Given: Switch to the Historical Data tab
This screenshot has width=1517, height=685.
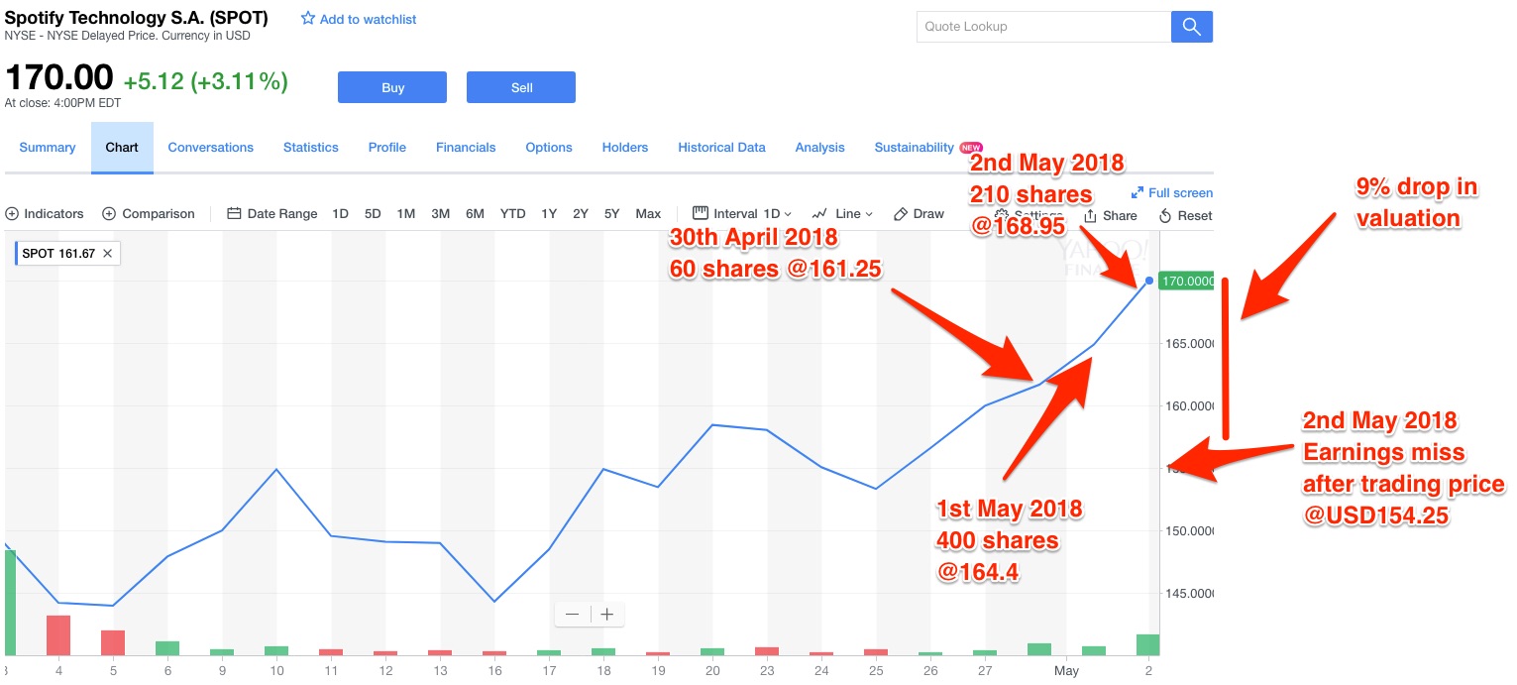Looking at the screenshot, I should pyautogui.click(x=721, y=148).
